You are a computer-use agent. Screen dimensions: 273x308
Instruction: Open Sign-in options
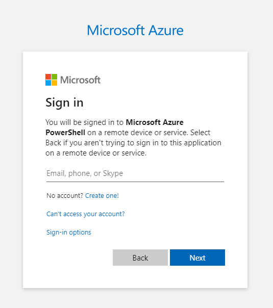coord(68,233)
